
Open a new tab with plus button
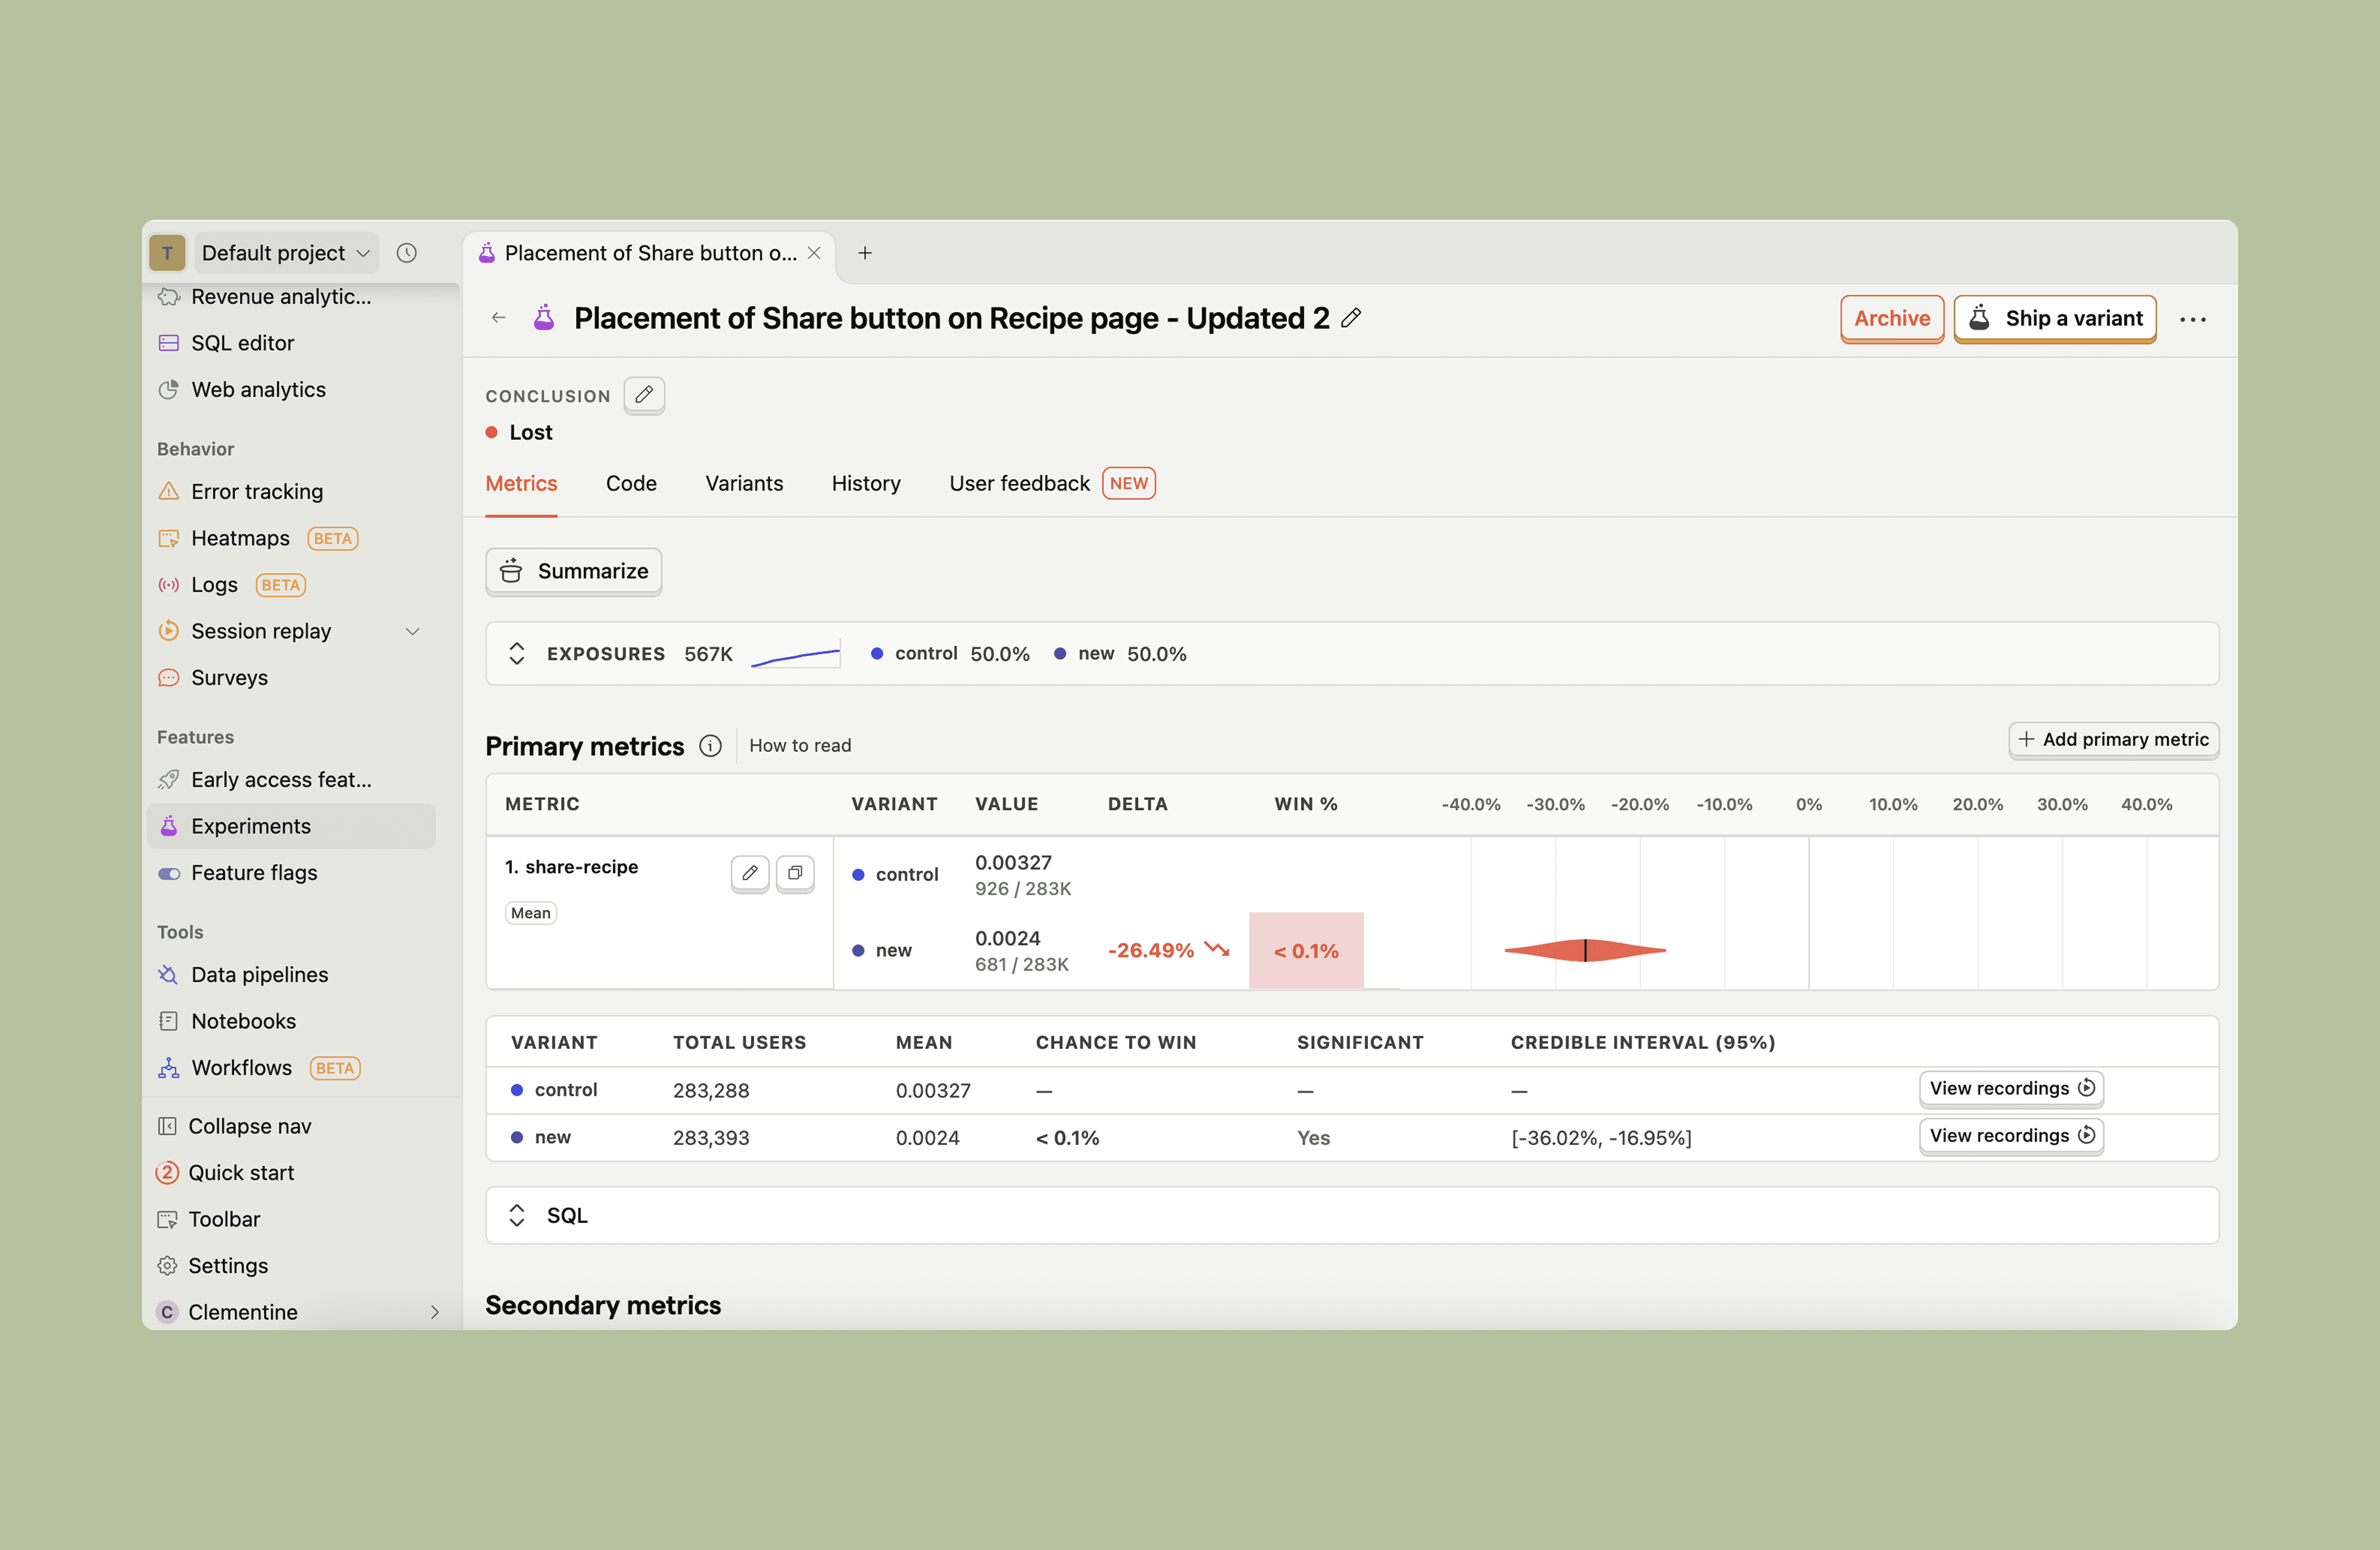point(865,253)
